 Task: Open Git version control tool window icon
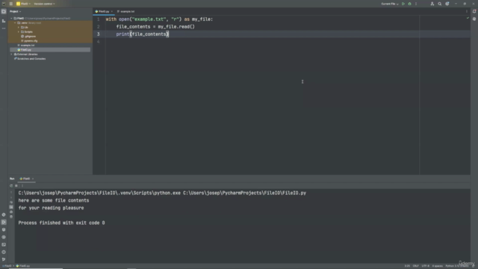[x=4, y=259]
